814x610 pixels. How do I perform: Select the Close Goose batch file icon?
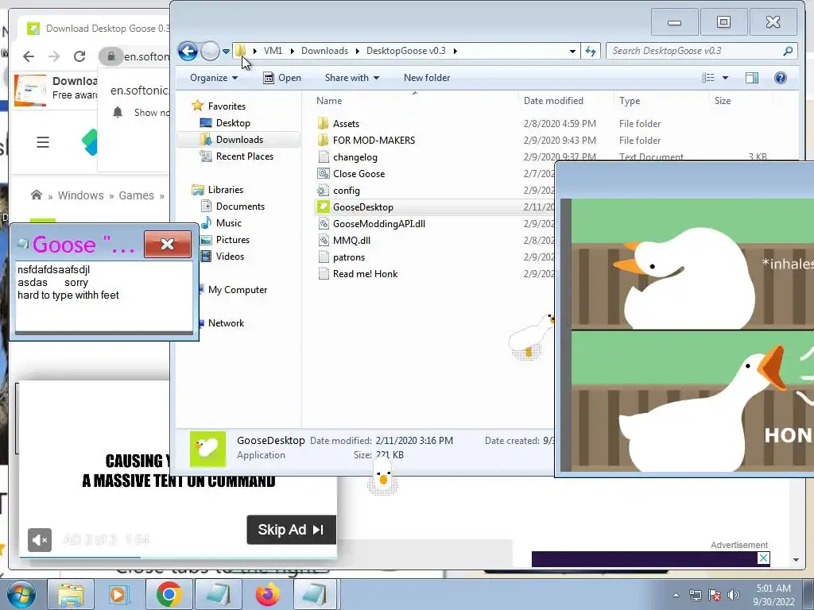(x=324, y=173)
